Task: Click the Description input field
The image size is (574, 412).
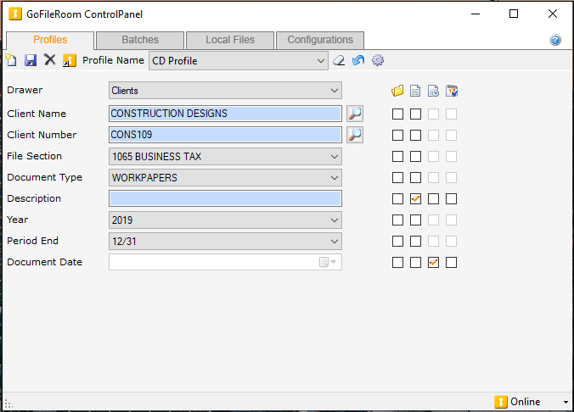Action: click(225, 198)
